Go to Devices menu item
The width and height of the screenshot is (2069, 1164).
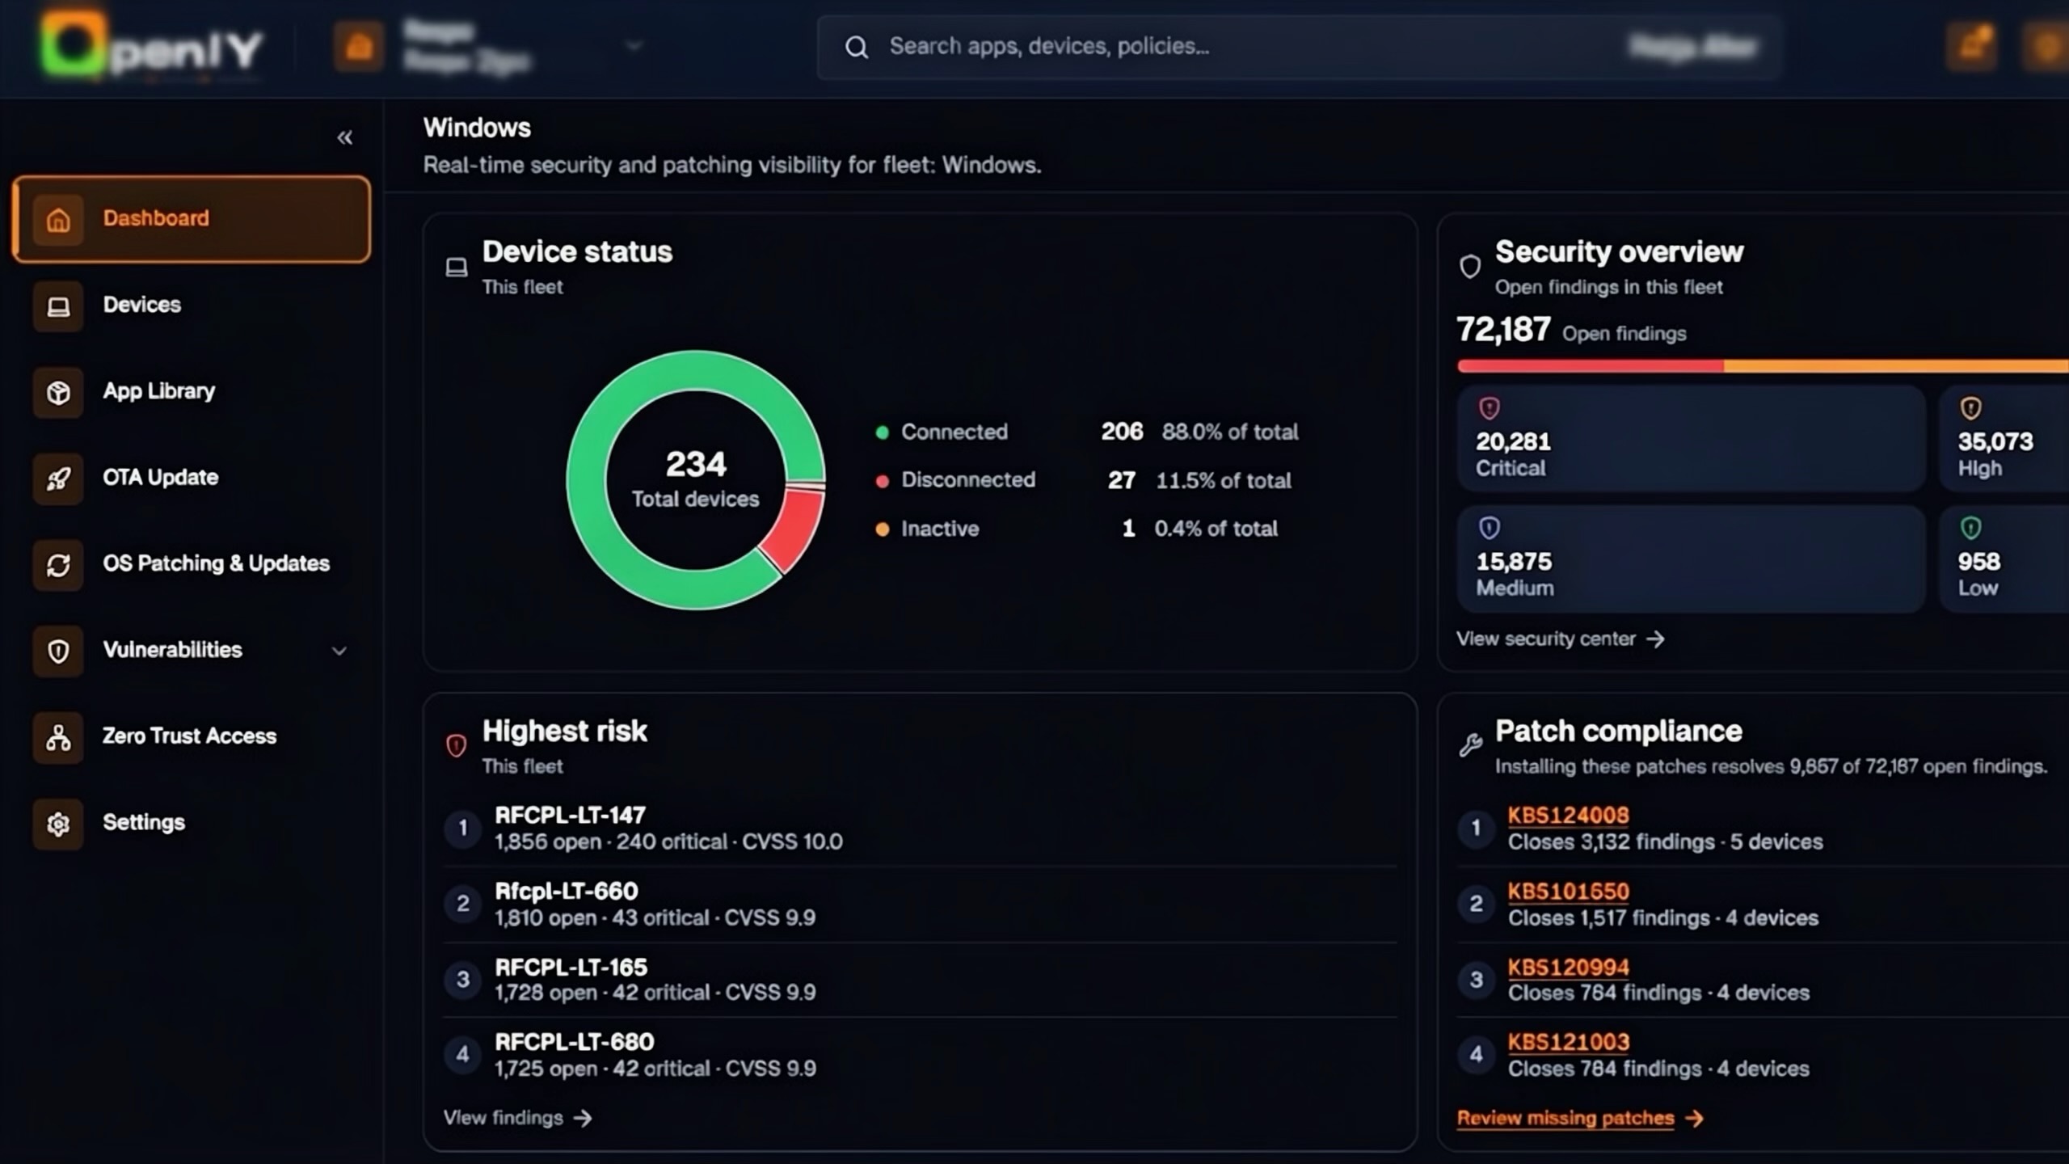coord(192,306)
